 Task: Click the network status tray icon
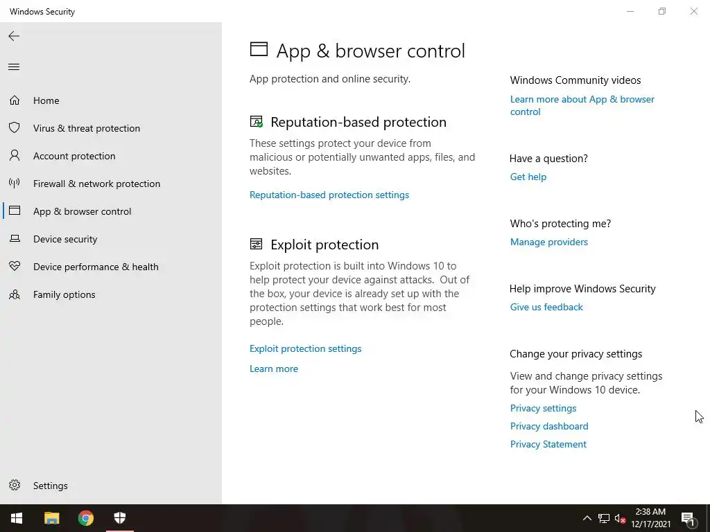click(x=604, y=518)
